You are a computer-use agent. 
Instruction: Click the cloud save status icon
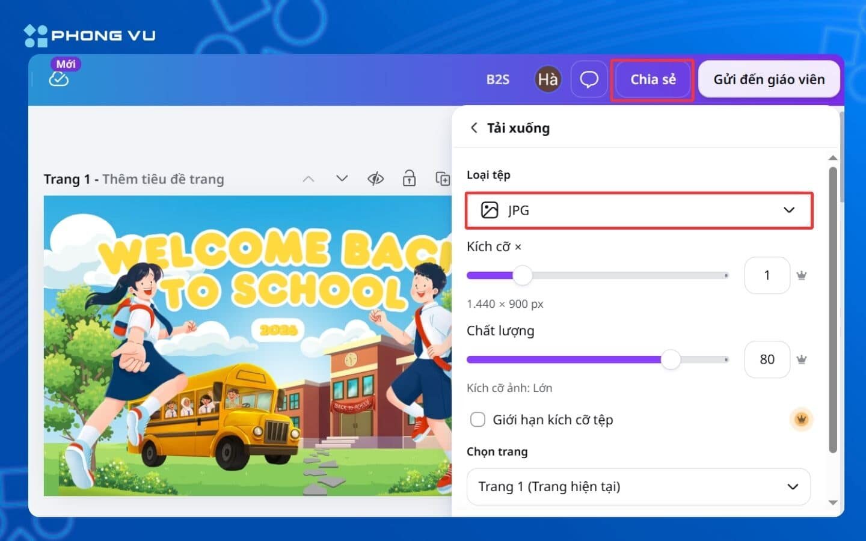pyautogui.click(x=58, y=79)
